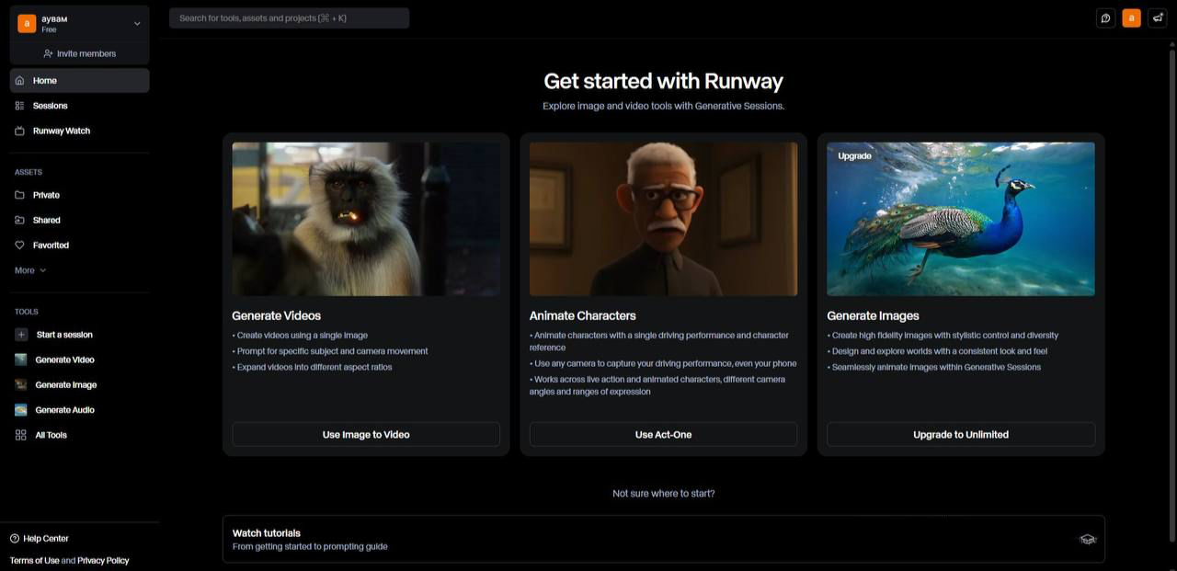Click the orange user avatar top right

(1132, 18)
